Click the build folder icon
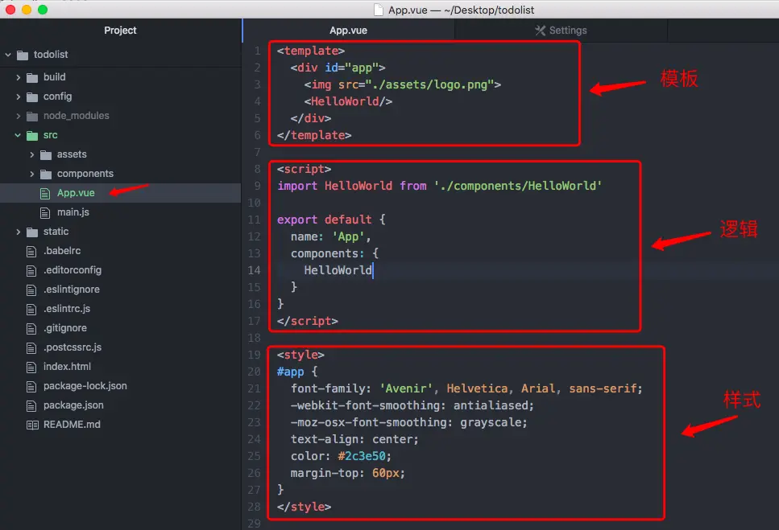This screenshot has height=530, width=779. point(32,78)
